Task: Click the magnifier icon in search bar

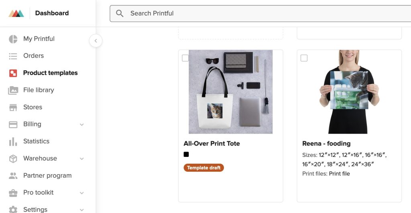Action: [120, 14]
